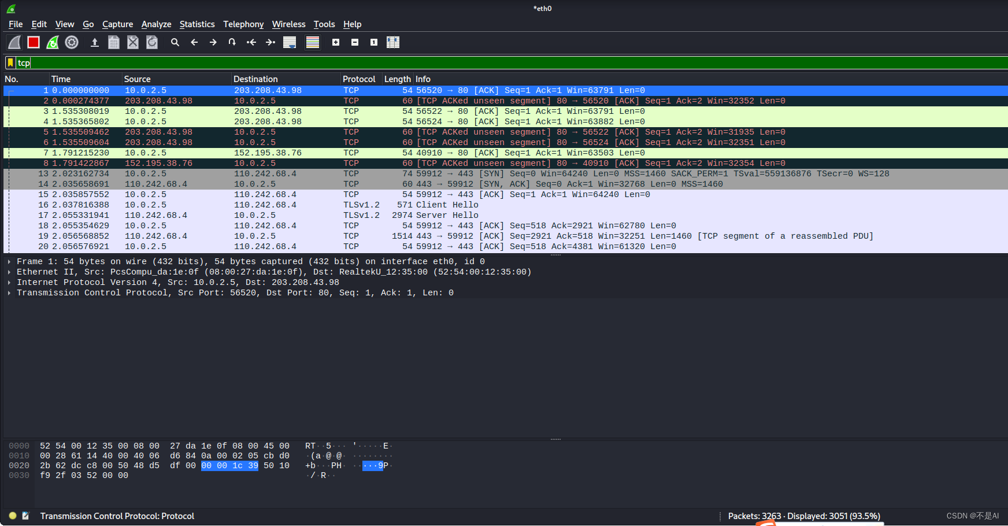The image size is (1008, 526).
Task: Open a capture file icon
Action: pyautogui.click(x=95, y=42)
